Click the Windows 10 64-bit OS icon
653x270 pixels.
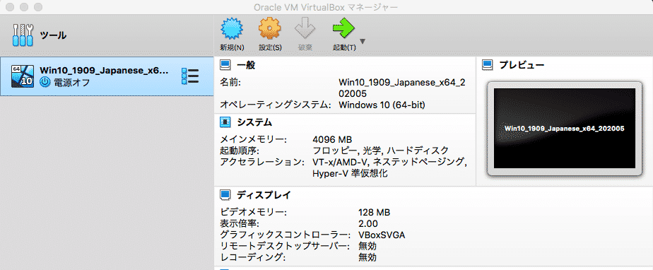[x=23, y=76]
